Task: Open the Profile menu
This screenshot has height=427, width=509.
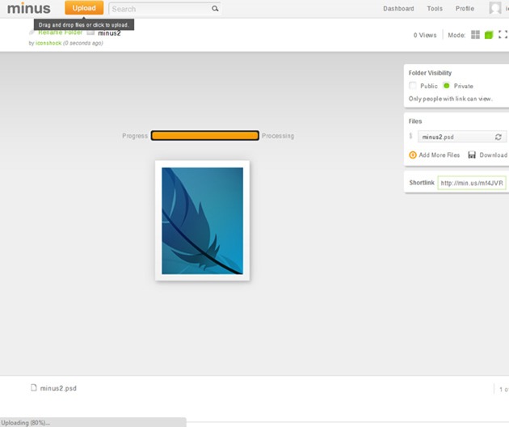Action: pos(465,9)
